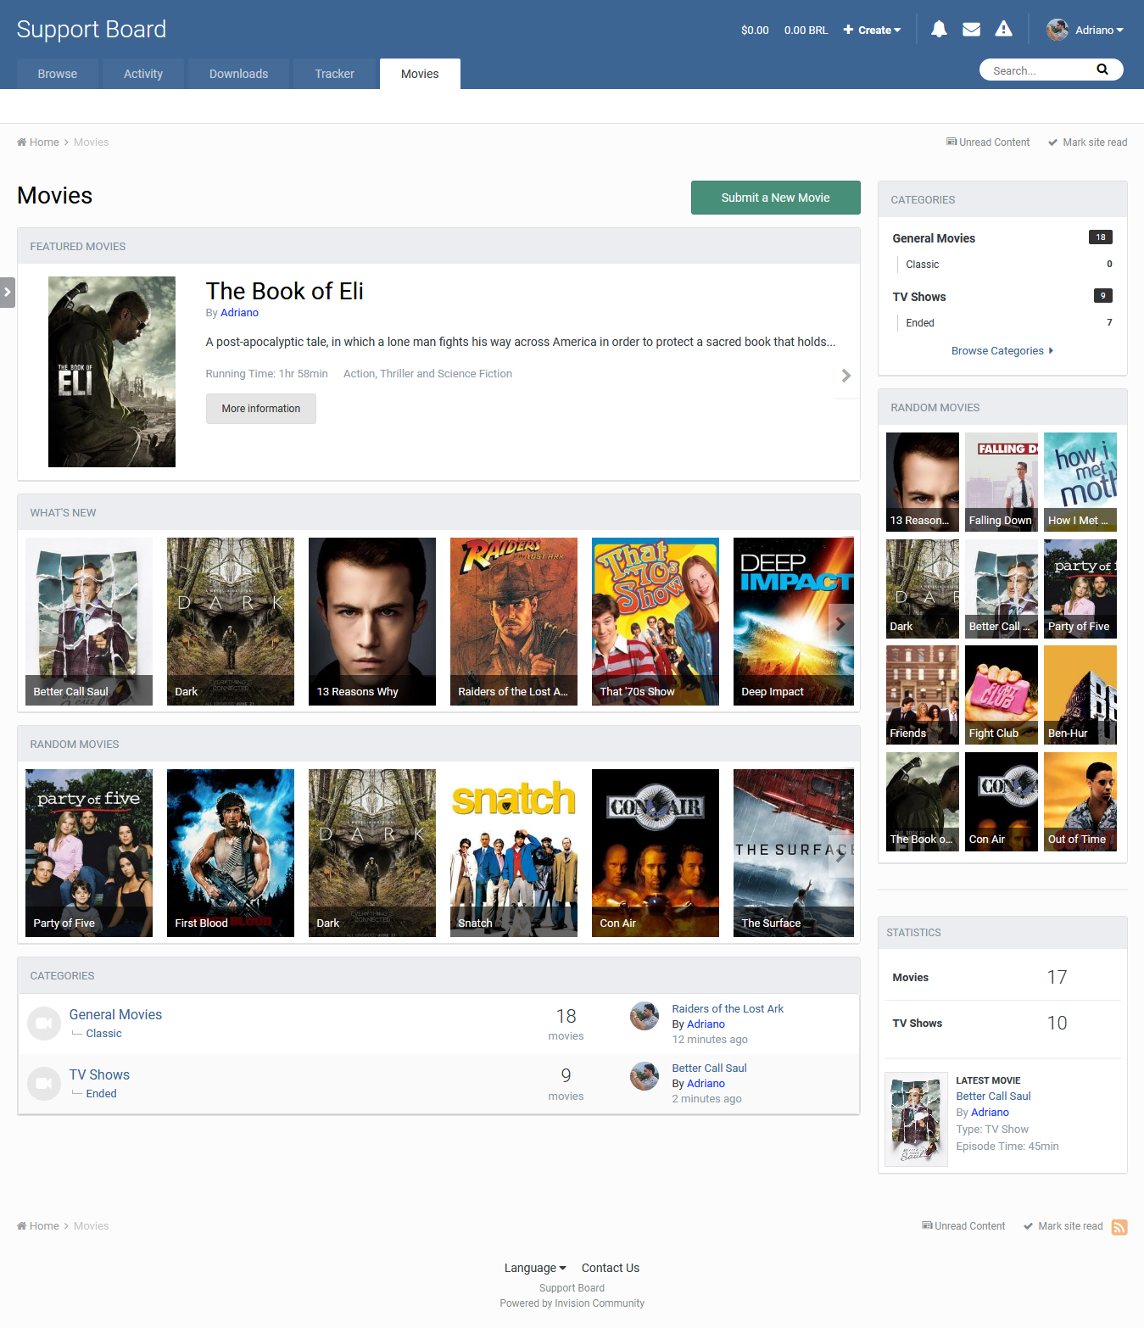The image size is (1144, 1328).
Task: Click The Book of Eli title
Action: [x=285, y=292]
